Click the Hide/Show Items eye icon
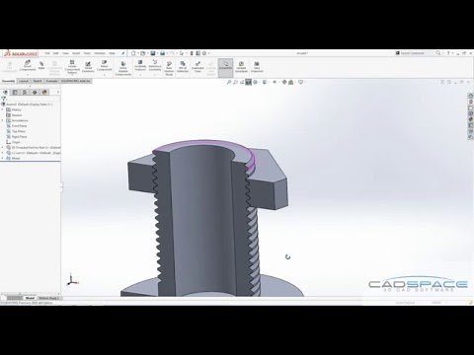The image size is (474, 355). (x=275, y=82)
